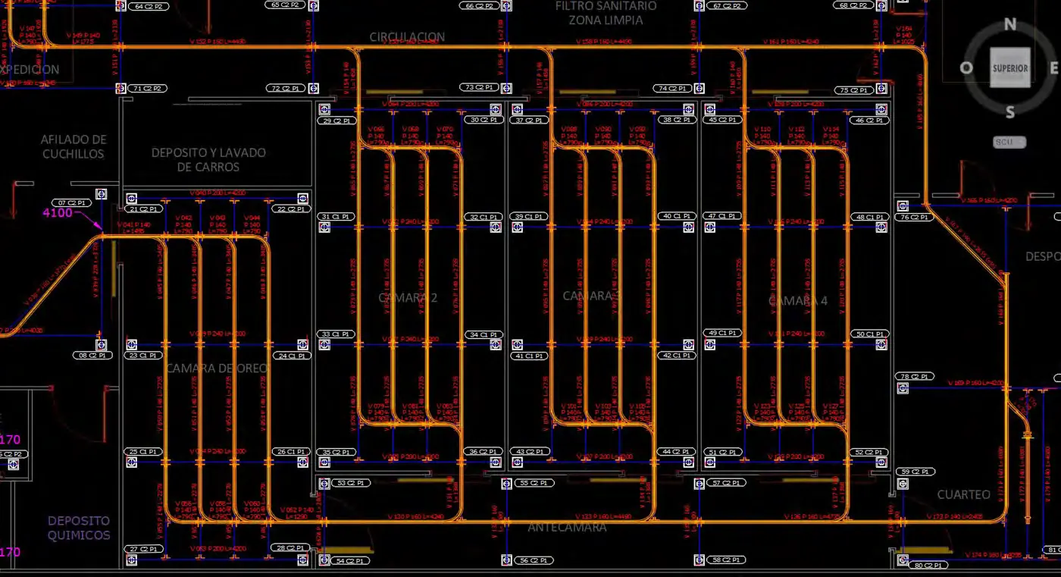This screenshot has width=1061, height=577.
Task: Click tag 50 C1 P1
Action: tap(869, 334)
